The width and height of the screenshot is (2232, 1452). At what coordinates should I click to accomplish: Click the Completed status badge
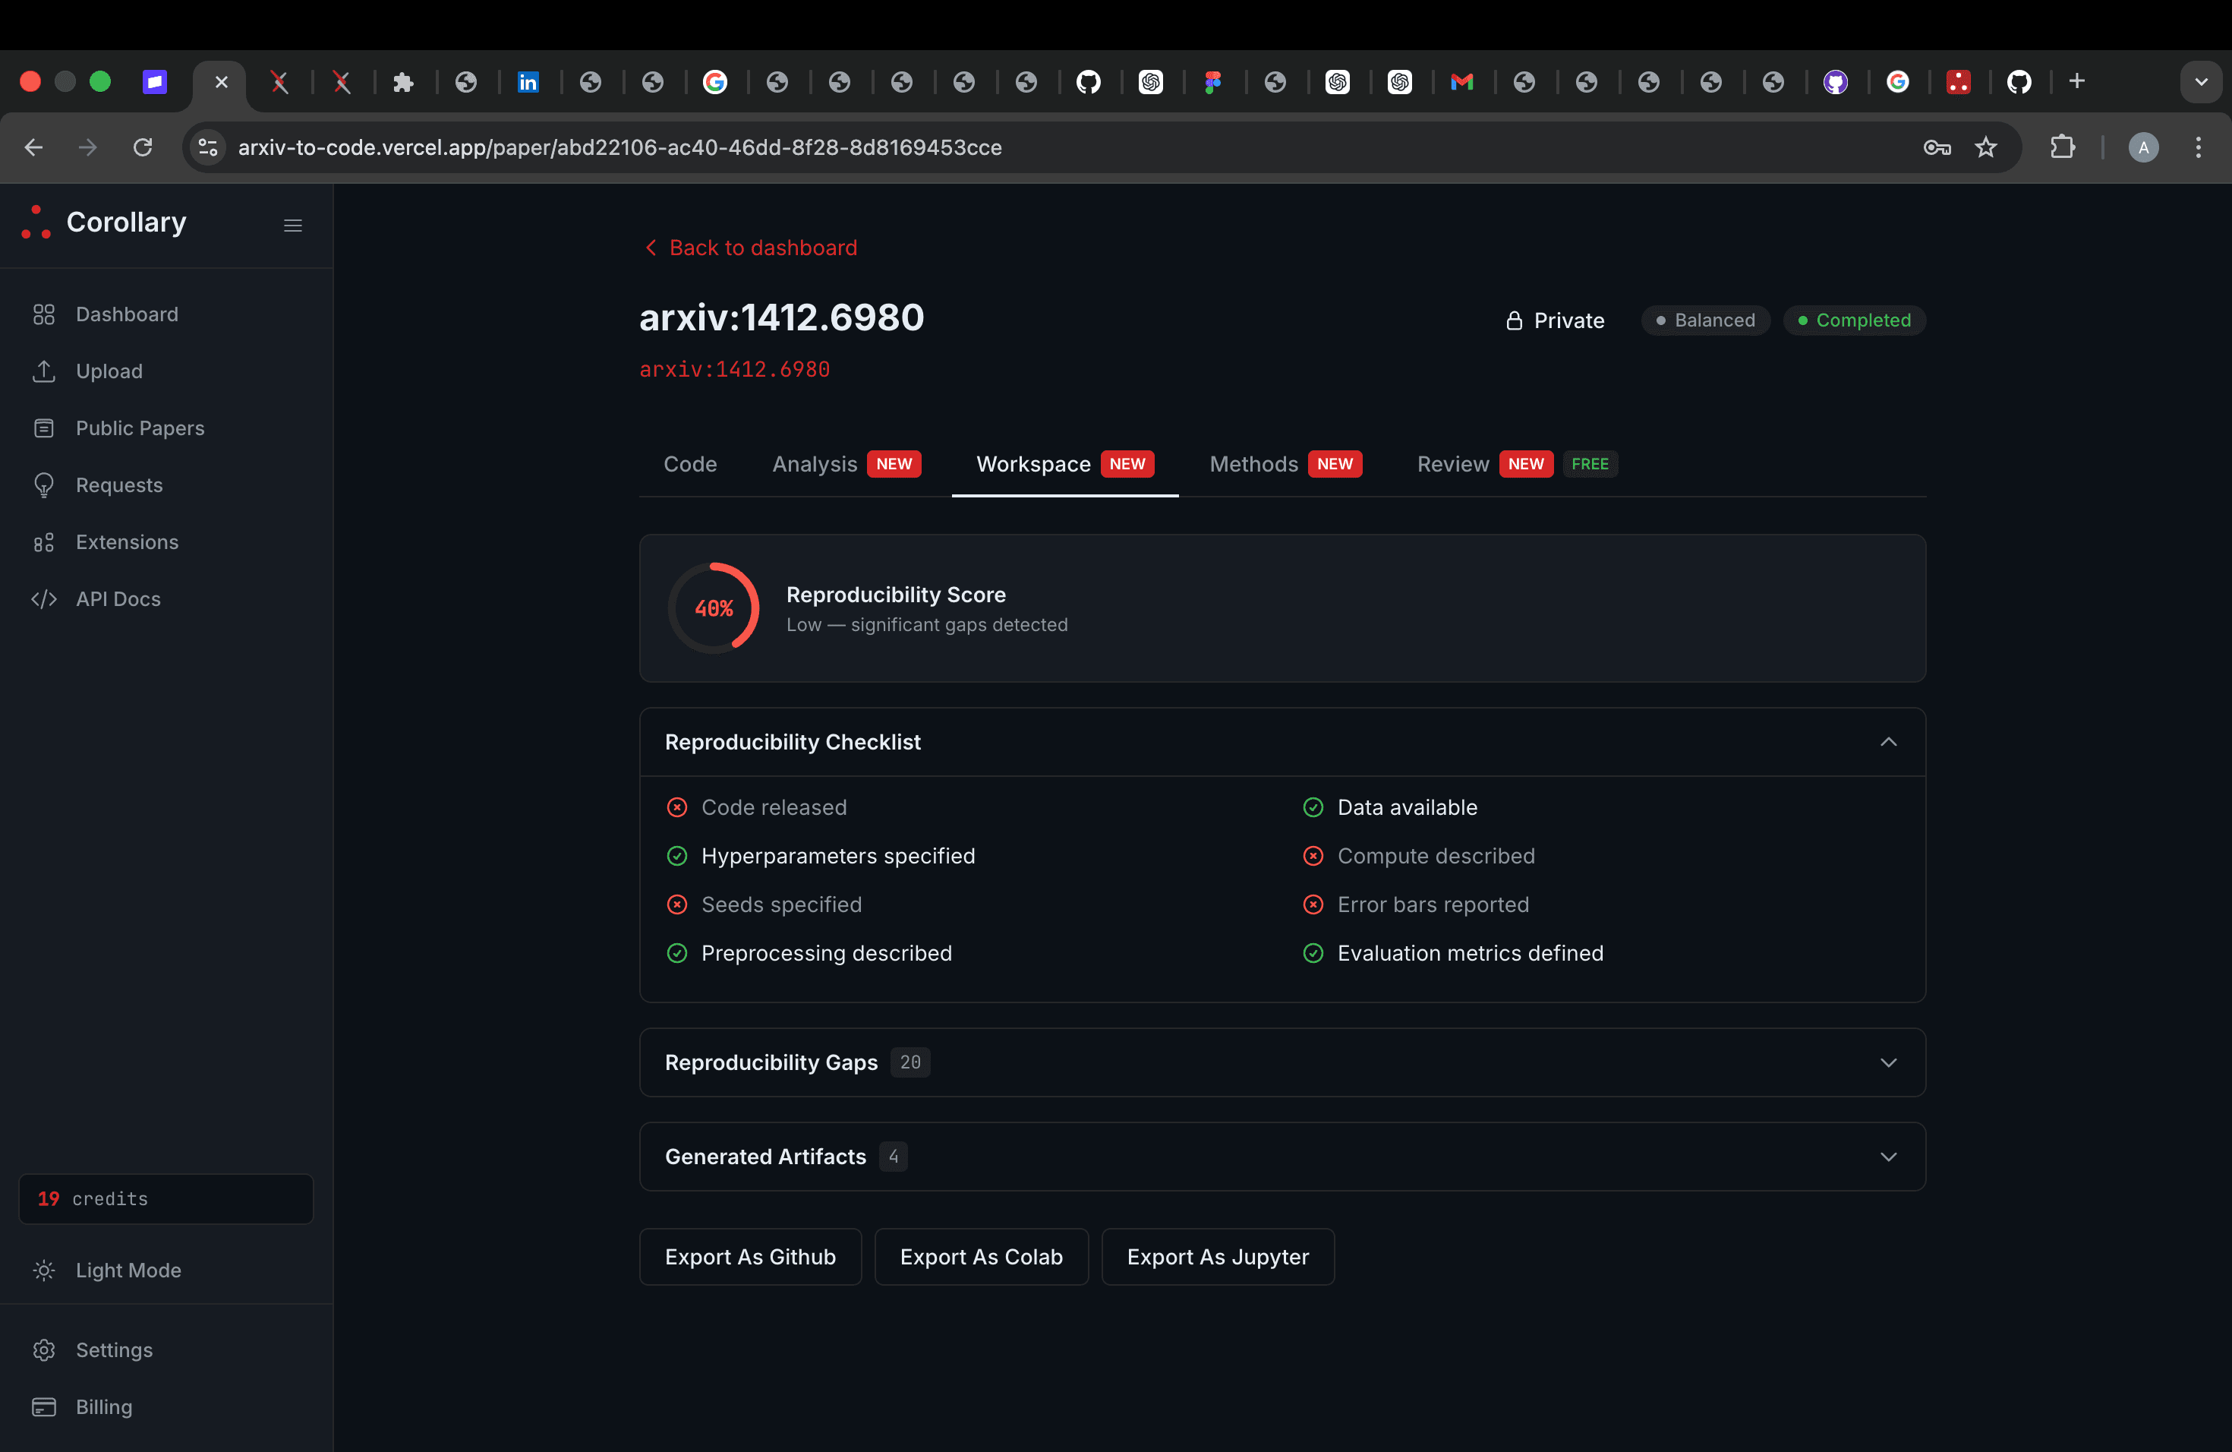point(1854,320)
